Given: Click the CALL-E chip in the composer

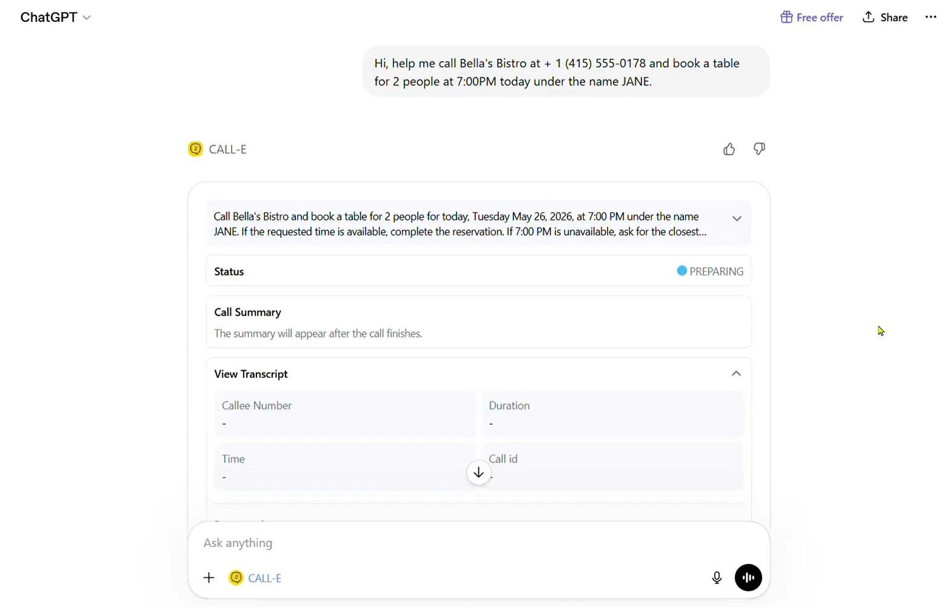Looking at the screenshot, I should click(x=255, y=578).
